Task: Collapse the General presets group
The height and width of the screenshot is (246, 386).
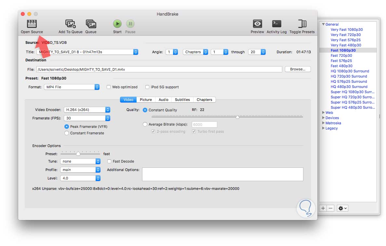Action: [x=323, y=24]
